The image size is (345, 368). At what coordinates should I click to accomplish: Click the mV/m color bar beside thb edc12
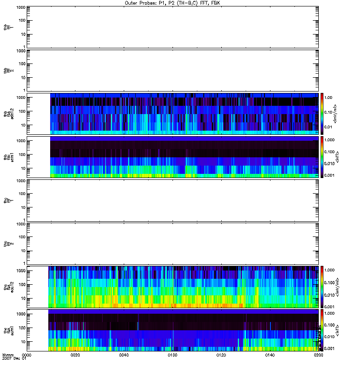[322, 114]
